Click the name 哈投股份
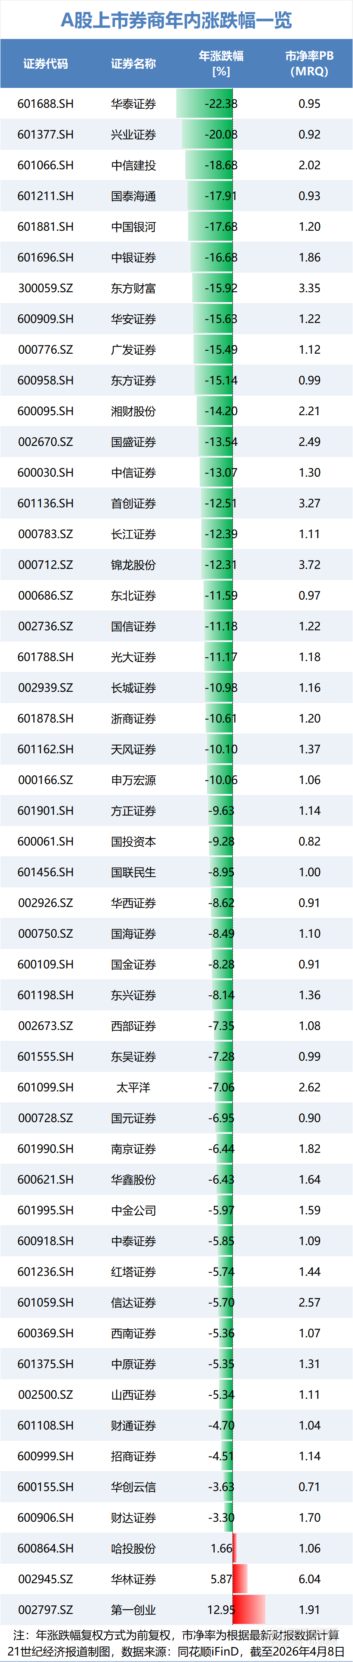Image resolution: width=353 pixels, height=1662 pixels. (134, 1549)
